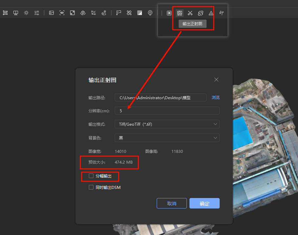
Task: Click the orthophoto export toolbar icon
Action: 179,13
